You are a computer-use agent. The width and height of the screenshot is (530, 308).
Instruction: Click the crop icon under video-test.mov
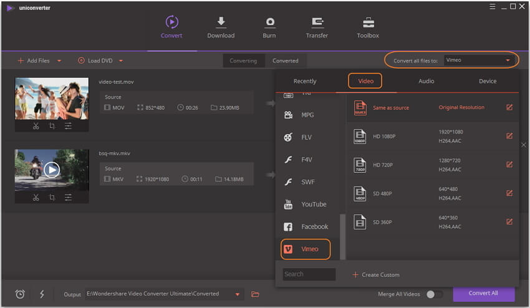tap(52, 126)
